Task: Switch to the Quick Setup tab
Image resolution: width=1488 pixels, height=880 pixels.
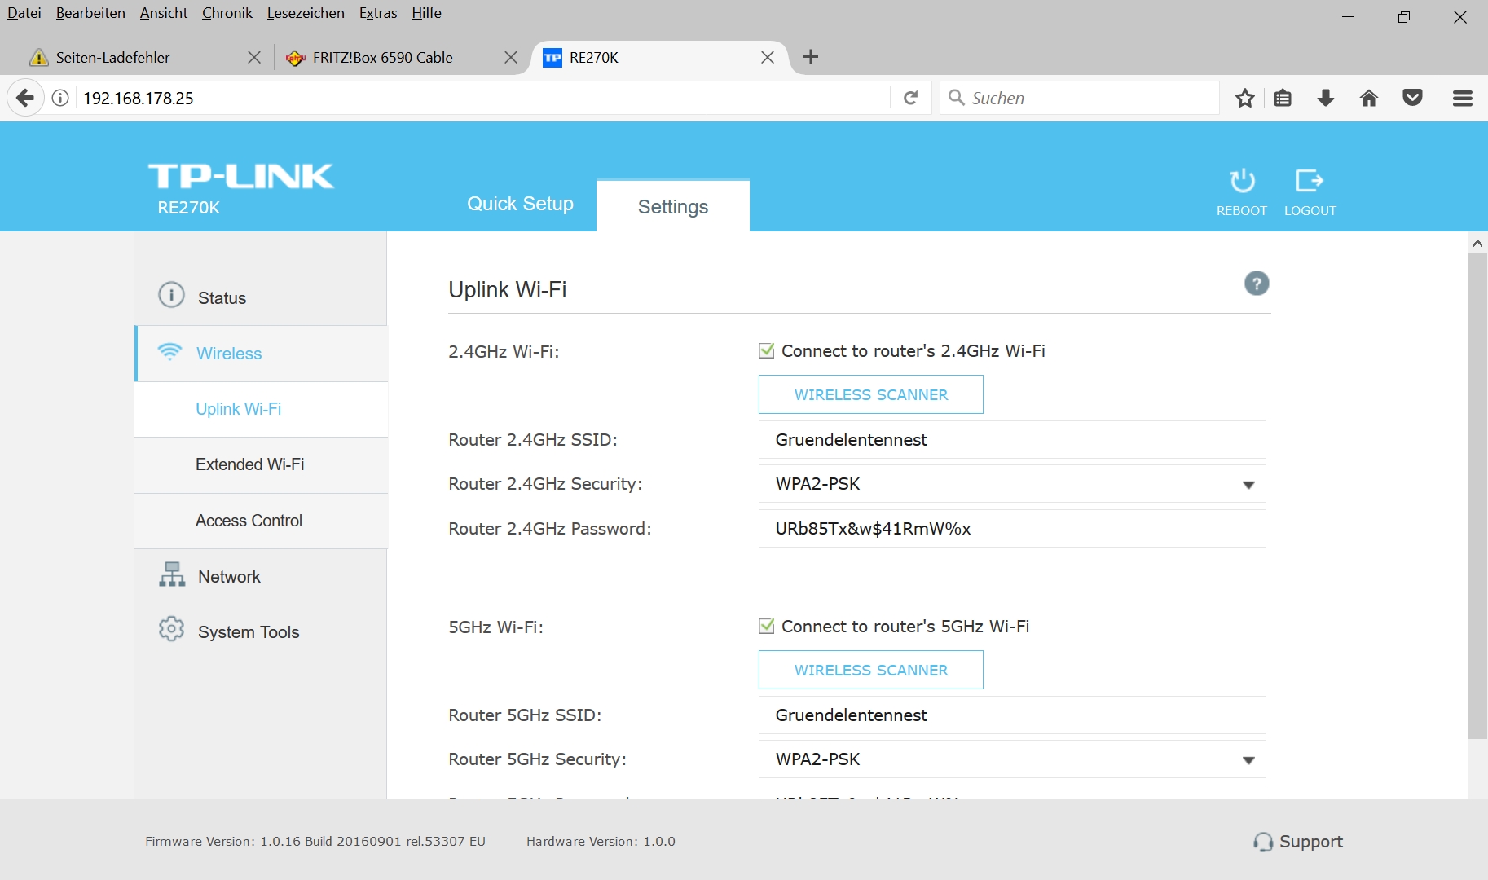Action: [x=520, y=204]
